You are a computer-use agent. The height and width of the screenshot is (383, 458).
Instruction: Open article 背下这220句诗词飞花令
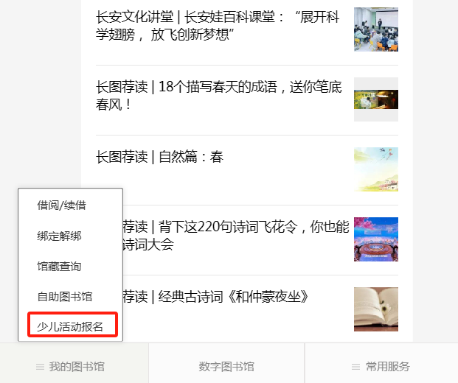(x=235, y=236)
